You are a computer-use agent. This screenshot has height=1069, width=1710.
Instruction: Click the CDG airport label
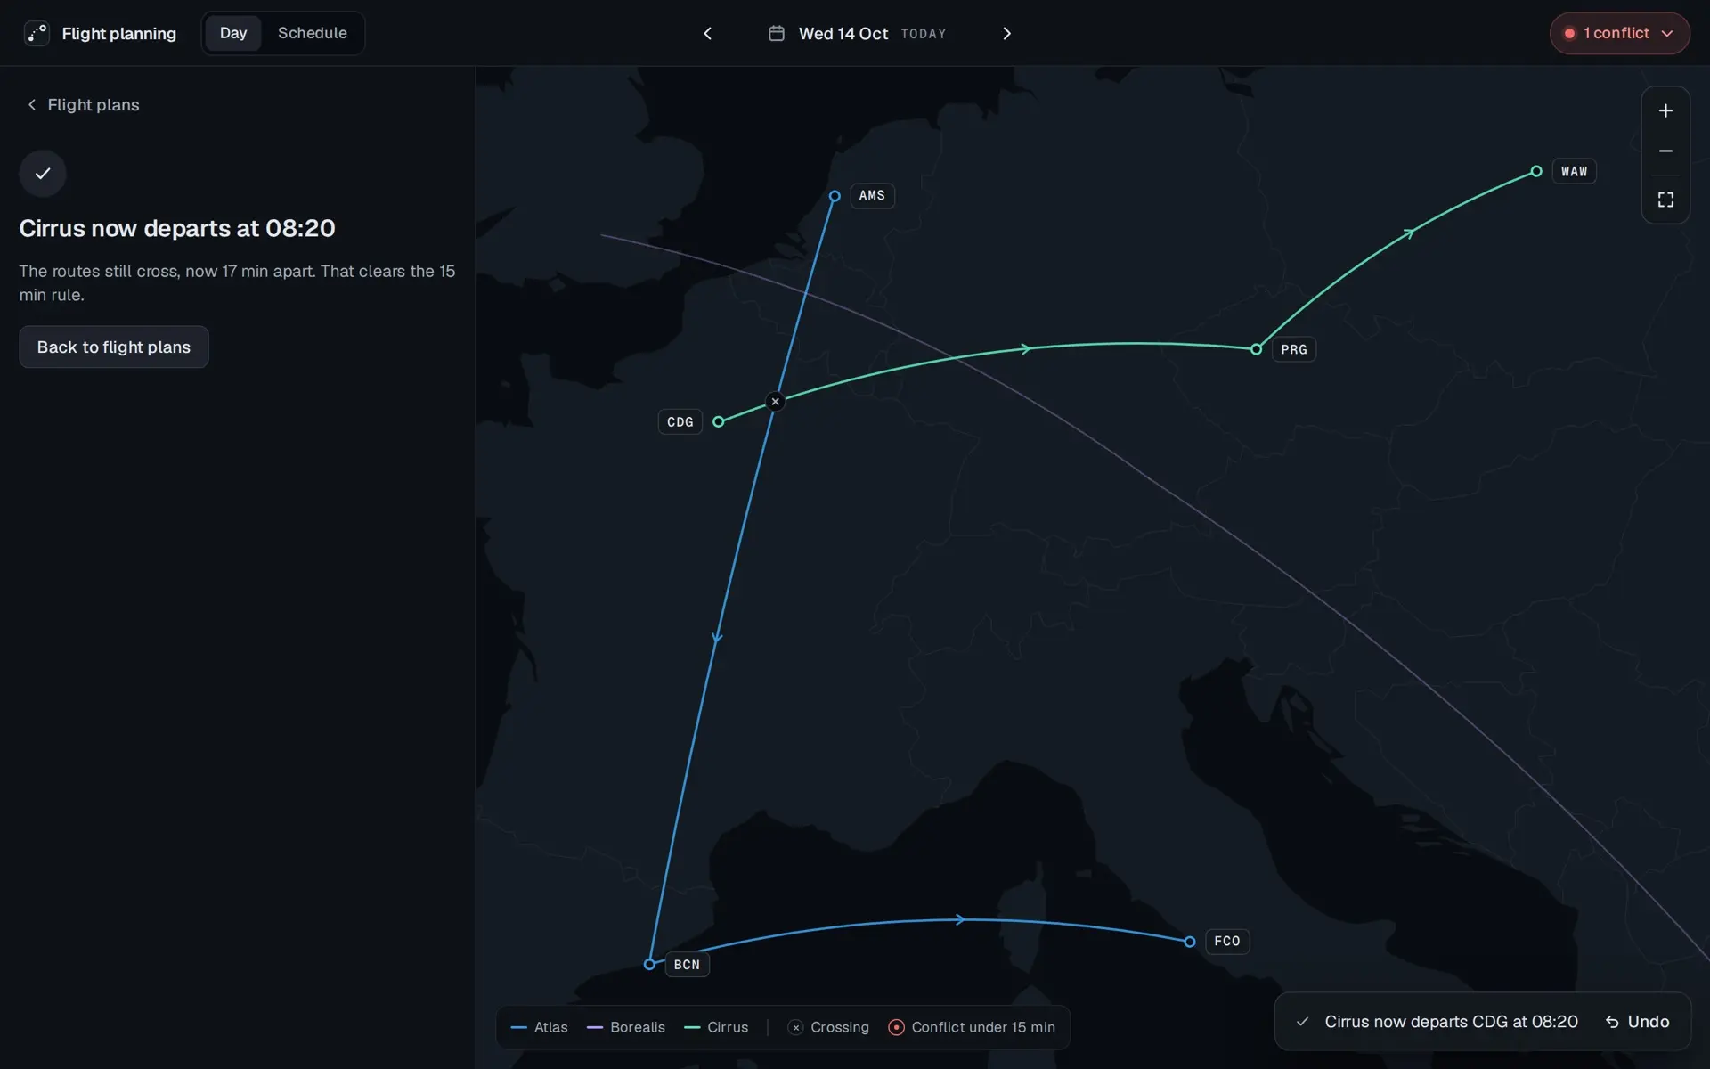point(680,421)
